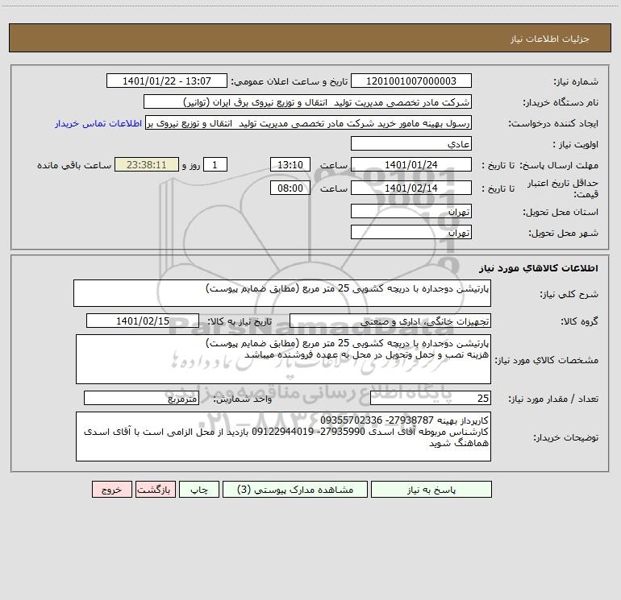Click the جزئیات اطلاعات نیاز header title

click(x=550, y=39)
